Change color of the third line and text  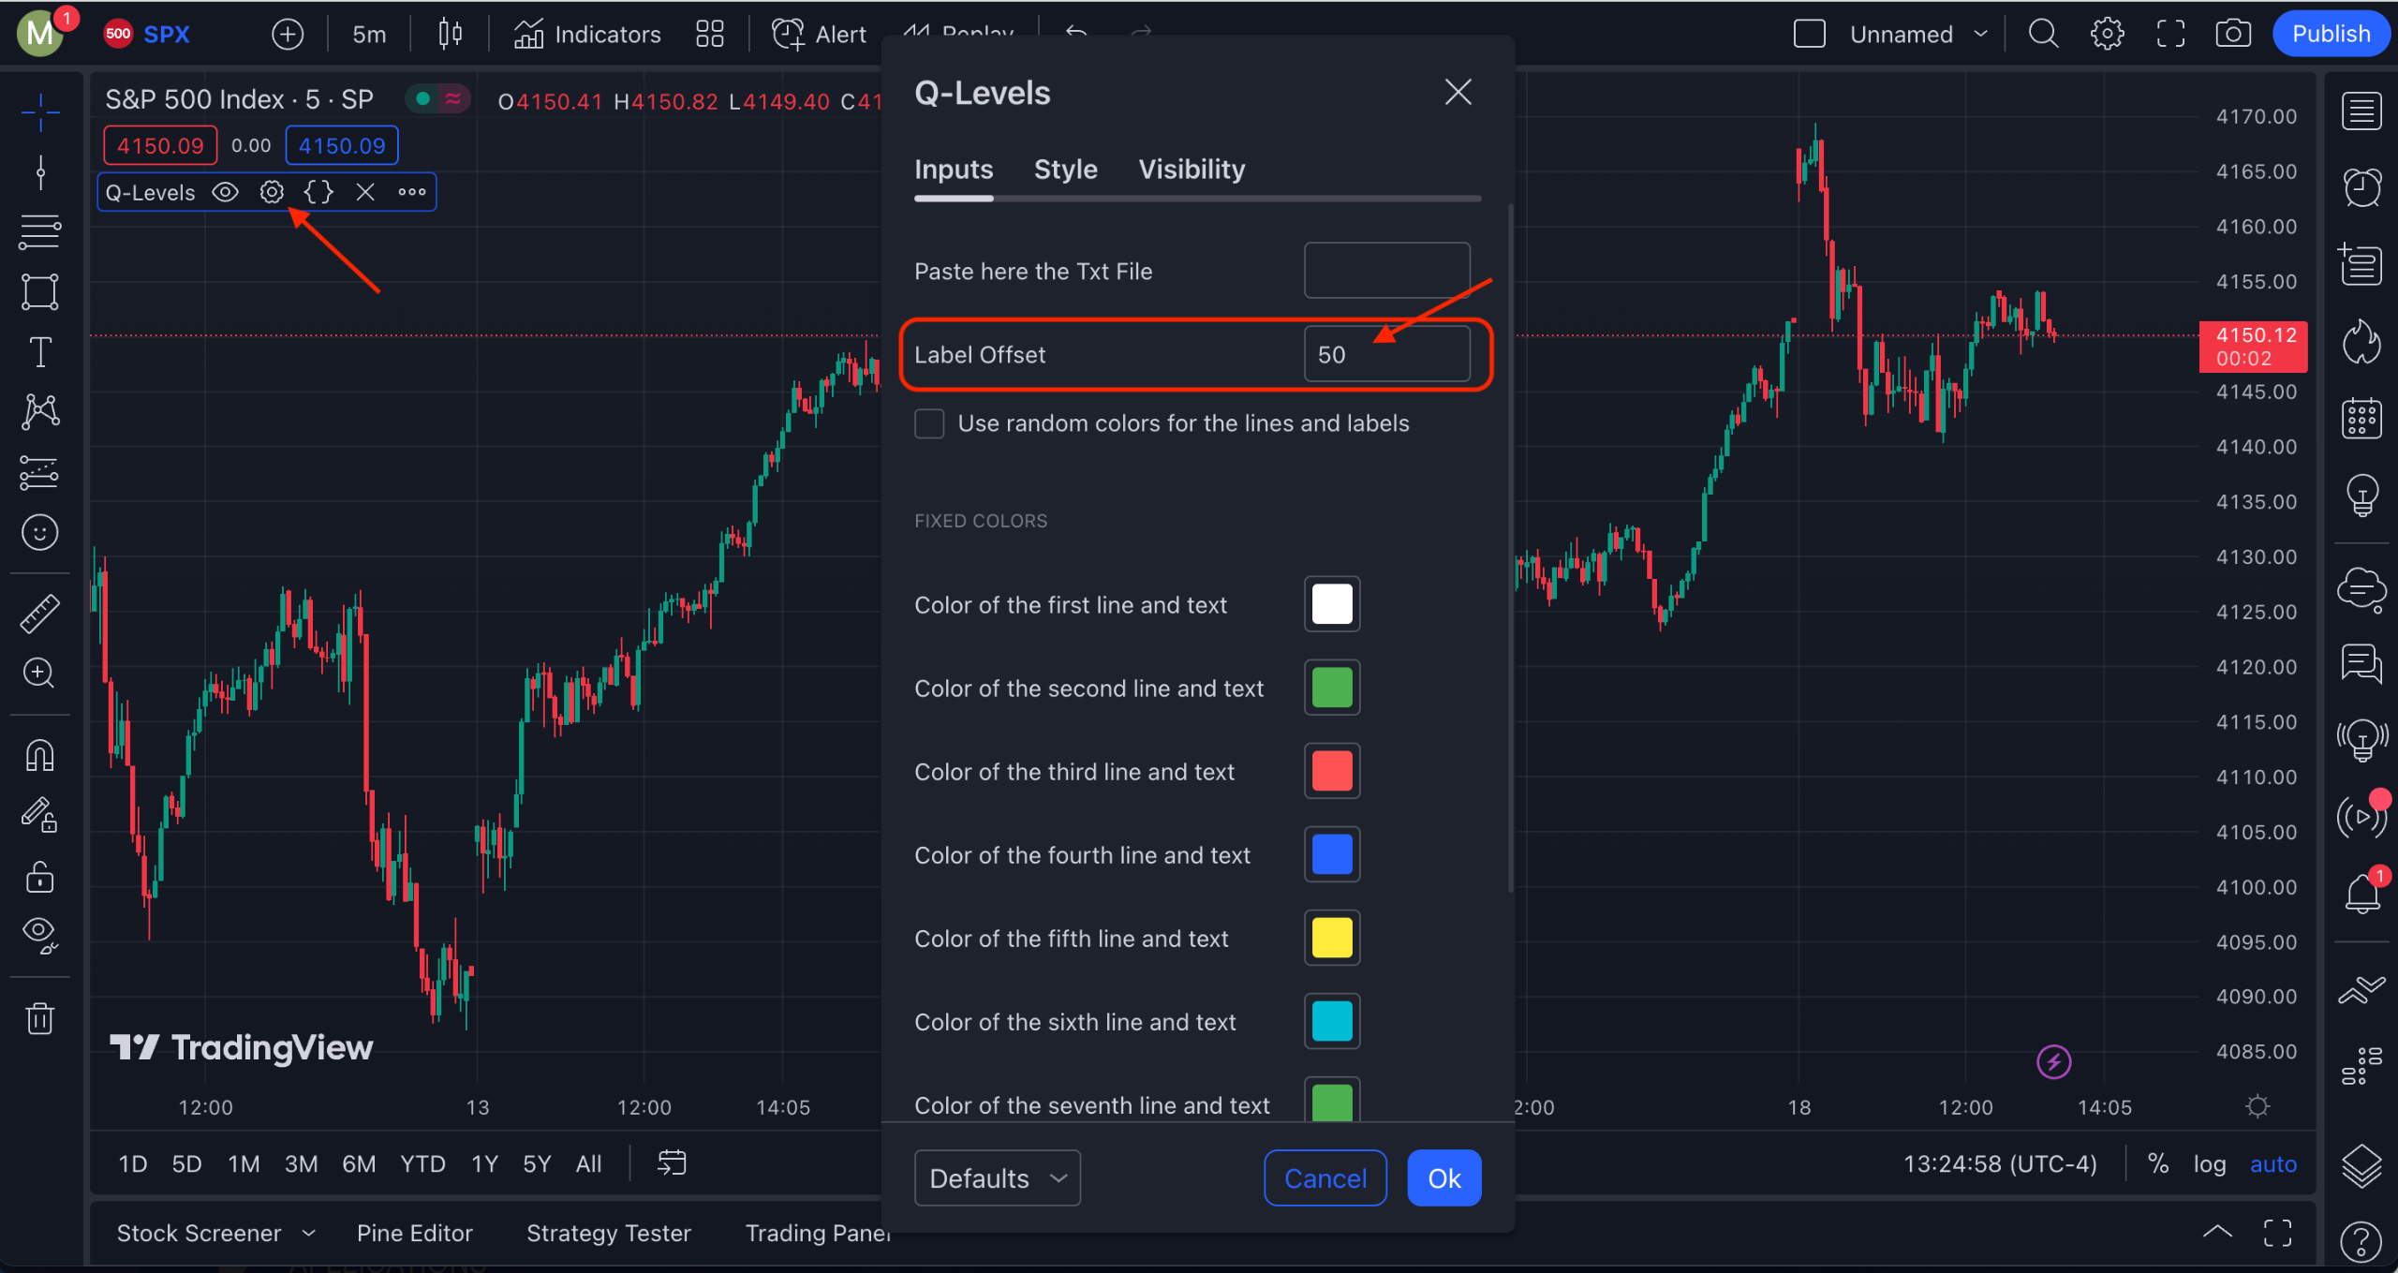pyautogui.click(x=1331, y=771)
